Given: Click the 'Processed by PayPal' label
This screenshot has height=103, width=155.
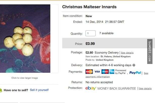Looking at the screenshot, I should pos(121,72).
